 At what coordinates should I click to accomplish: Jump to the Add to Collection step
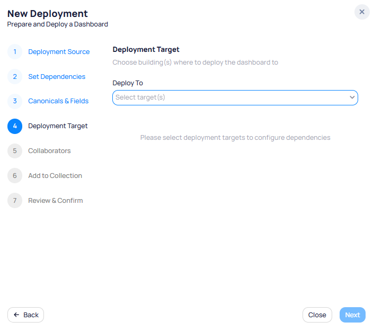(55, 176)
